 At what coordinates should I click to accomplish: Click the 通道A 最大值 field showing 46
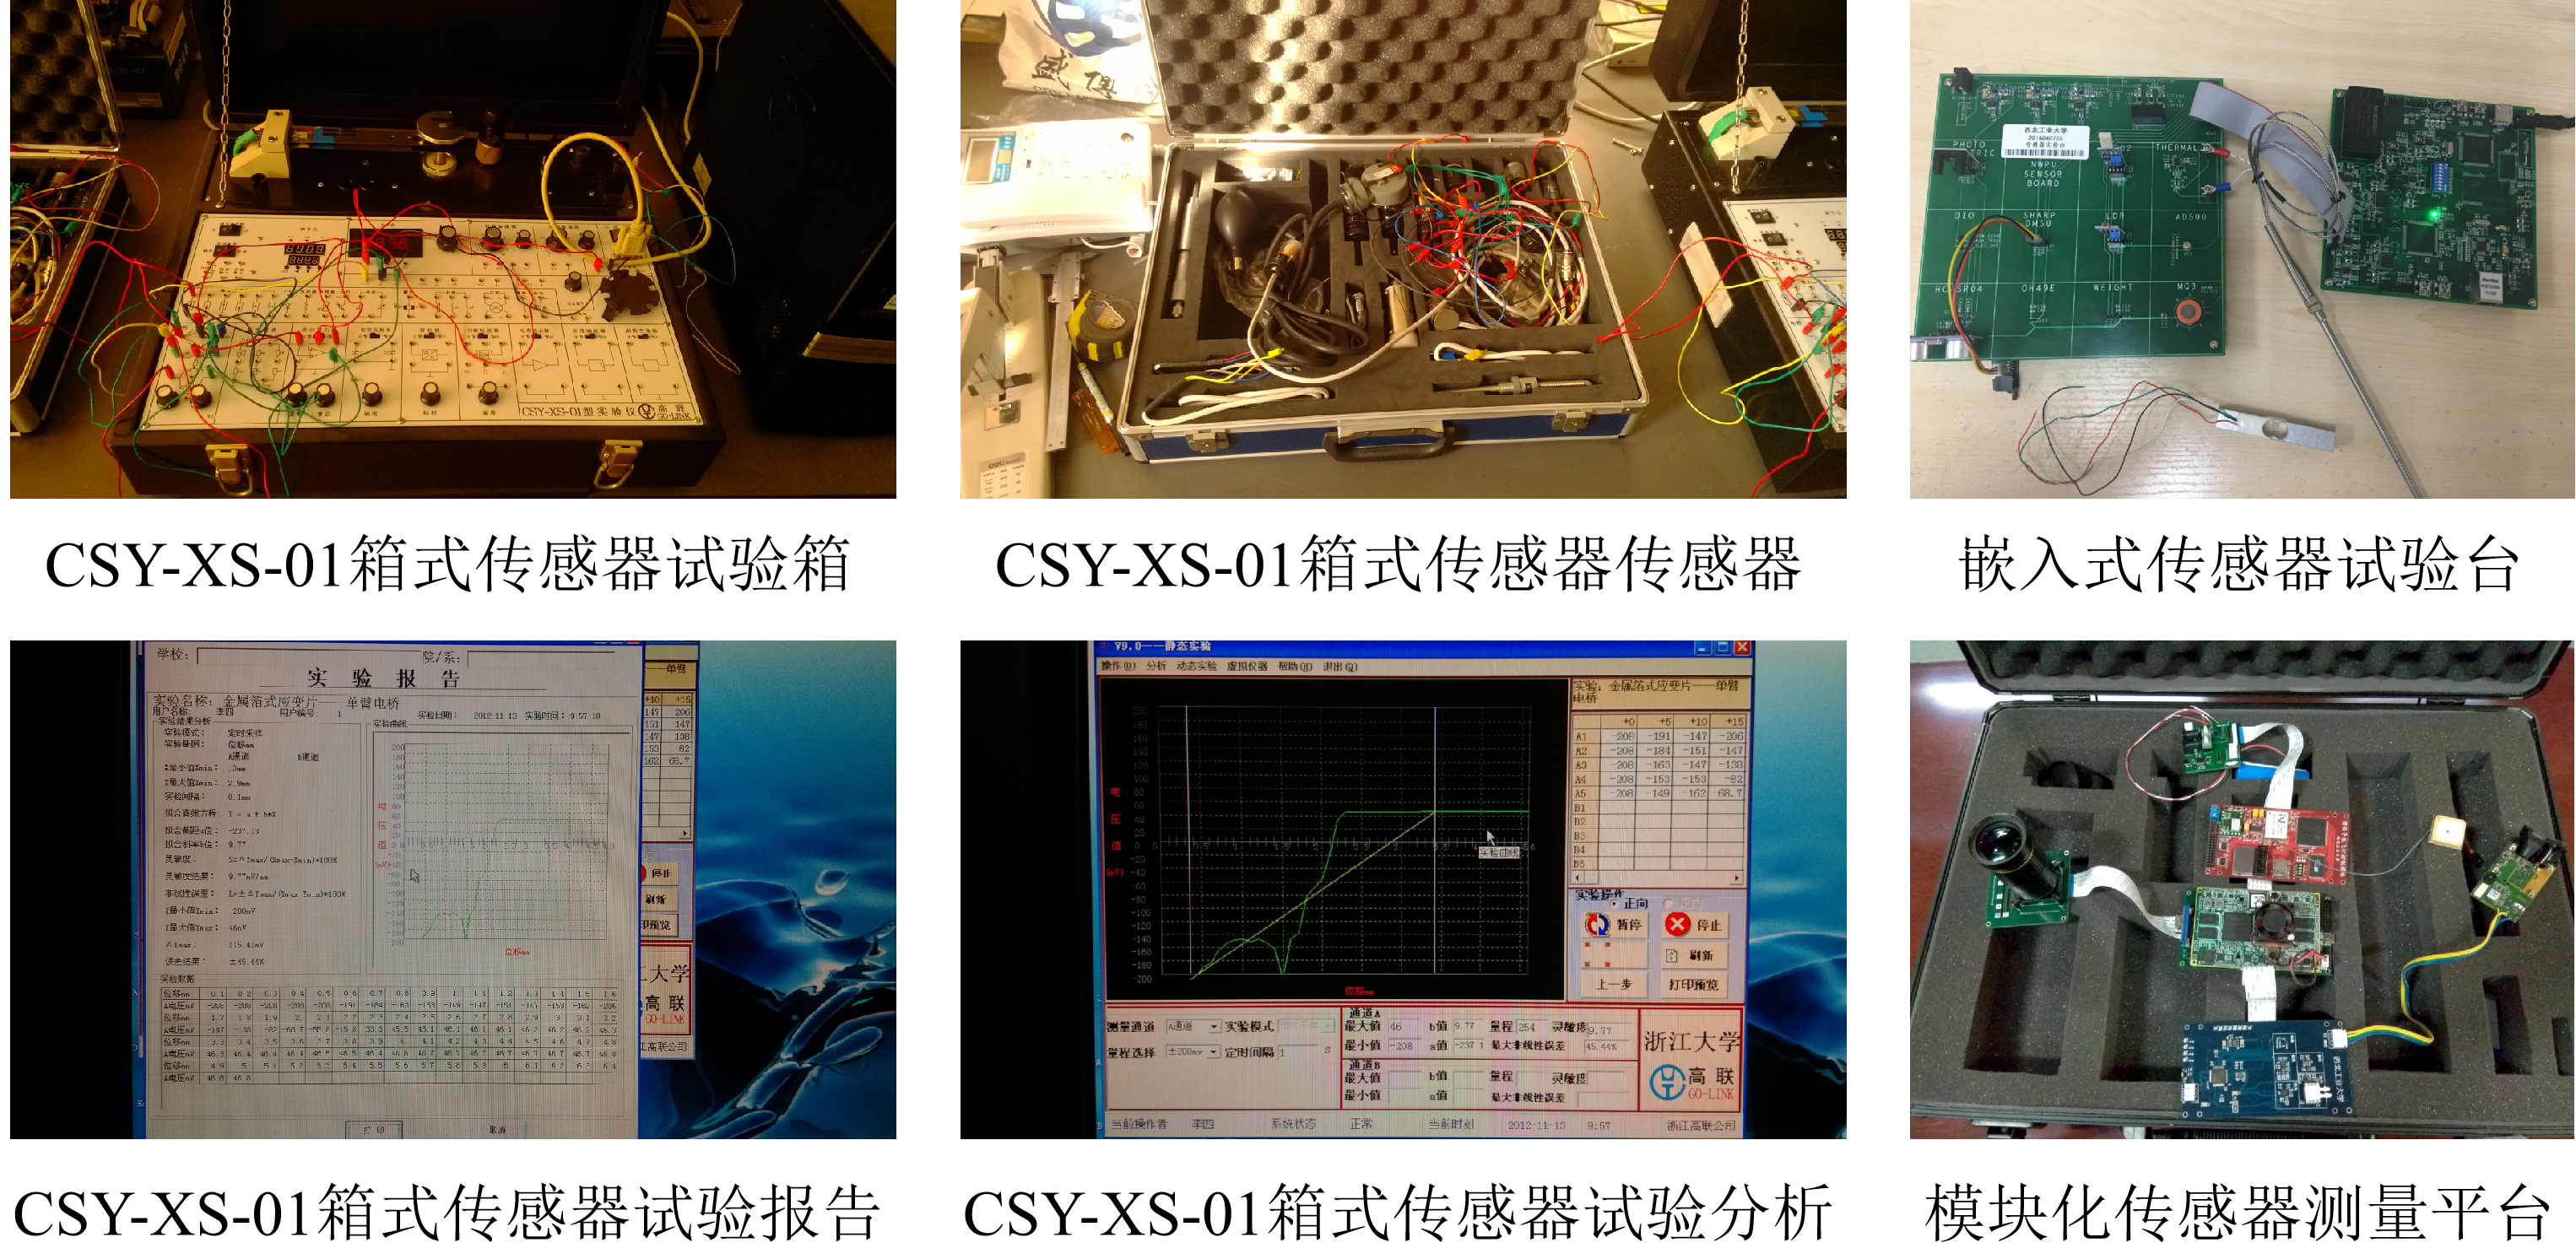click(x=1405, y=1026)
